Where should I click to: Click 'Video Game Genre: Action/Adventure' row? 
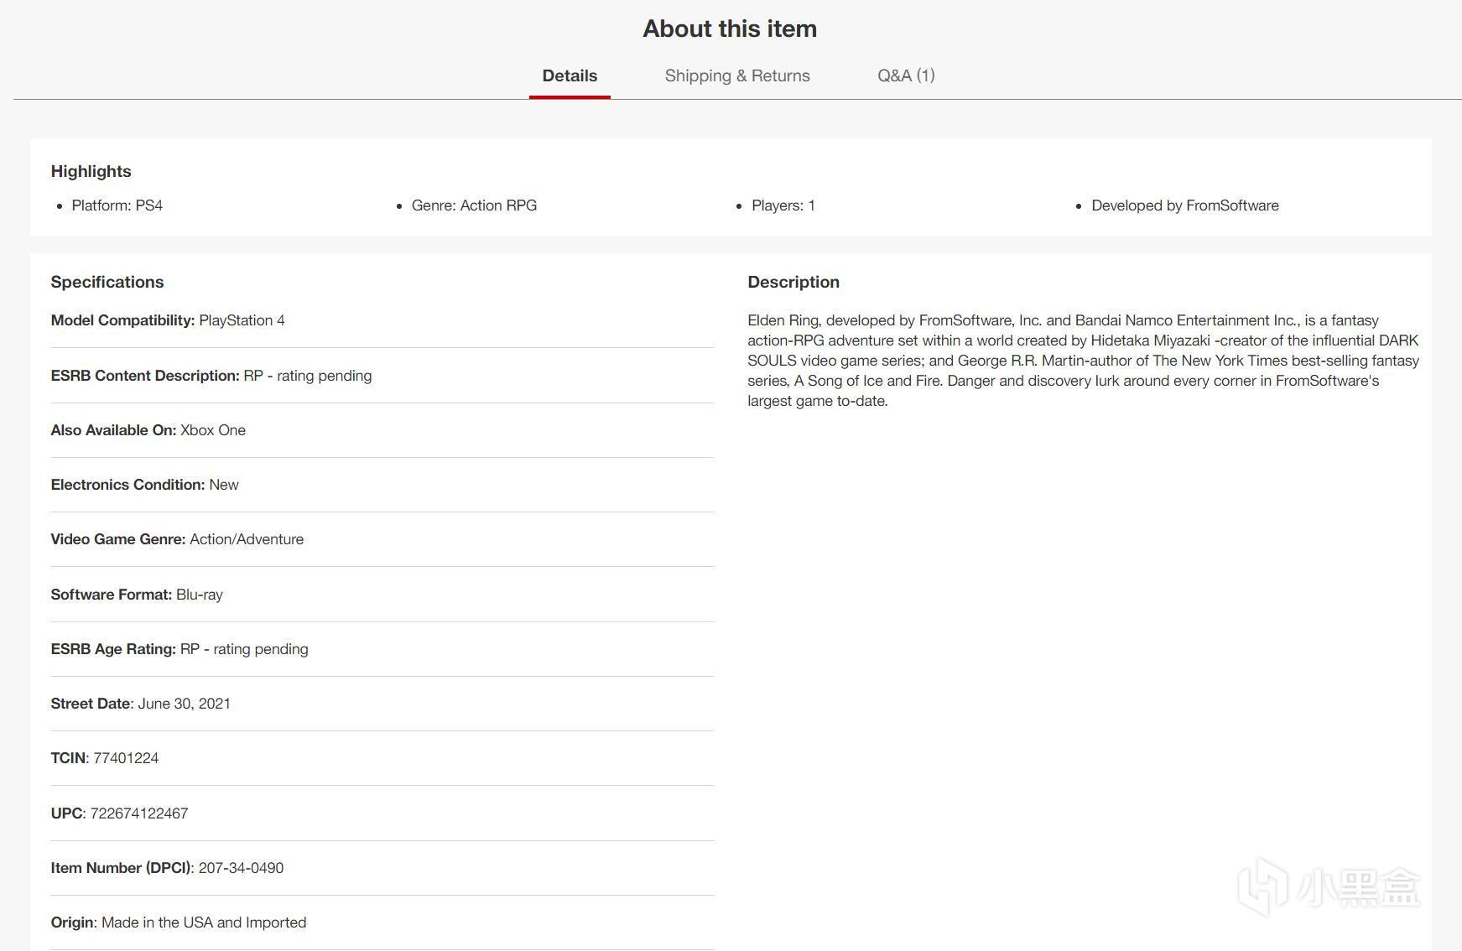(382, 539)
